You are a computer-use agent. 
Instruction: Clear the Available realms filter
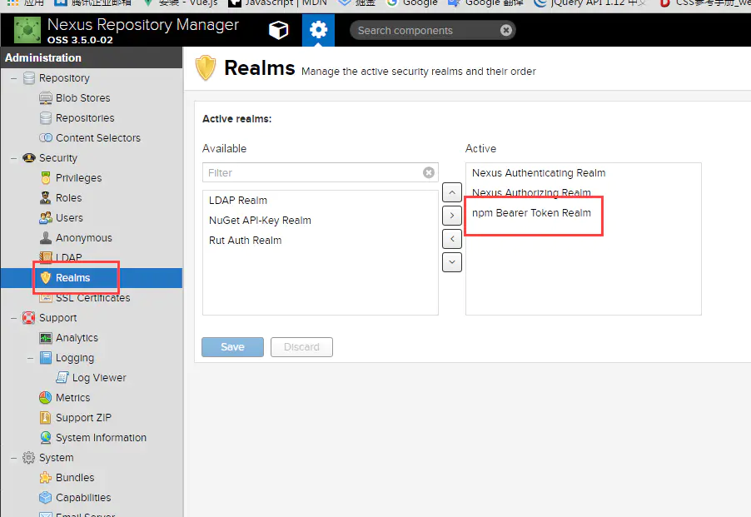point(429,173)
